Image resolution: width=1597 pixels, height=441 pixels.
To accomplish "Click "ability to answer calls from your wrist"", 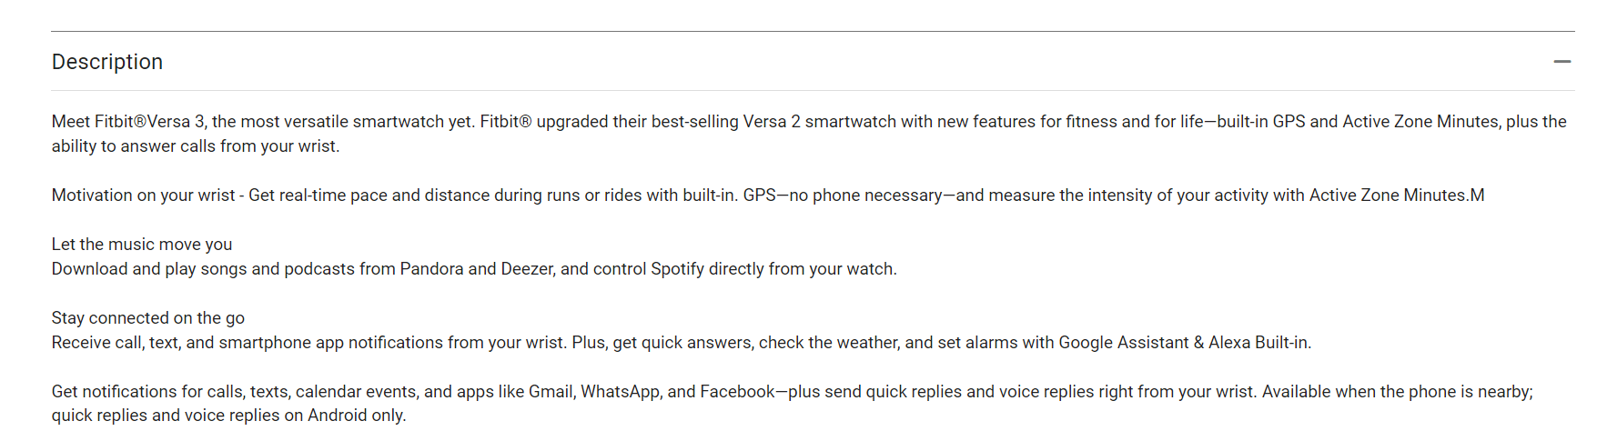I will 195,146.
